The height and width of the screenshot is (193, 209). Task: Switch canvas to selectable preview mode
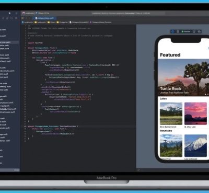[x=178, y=31]
